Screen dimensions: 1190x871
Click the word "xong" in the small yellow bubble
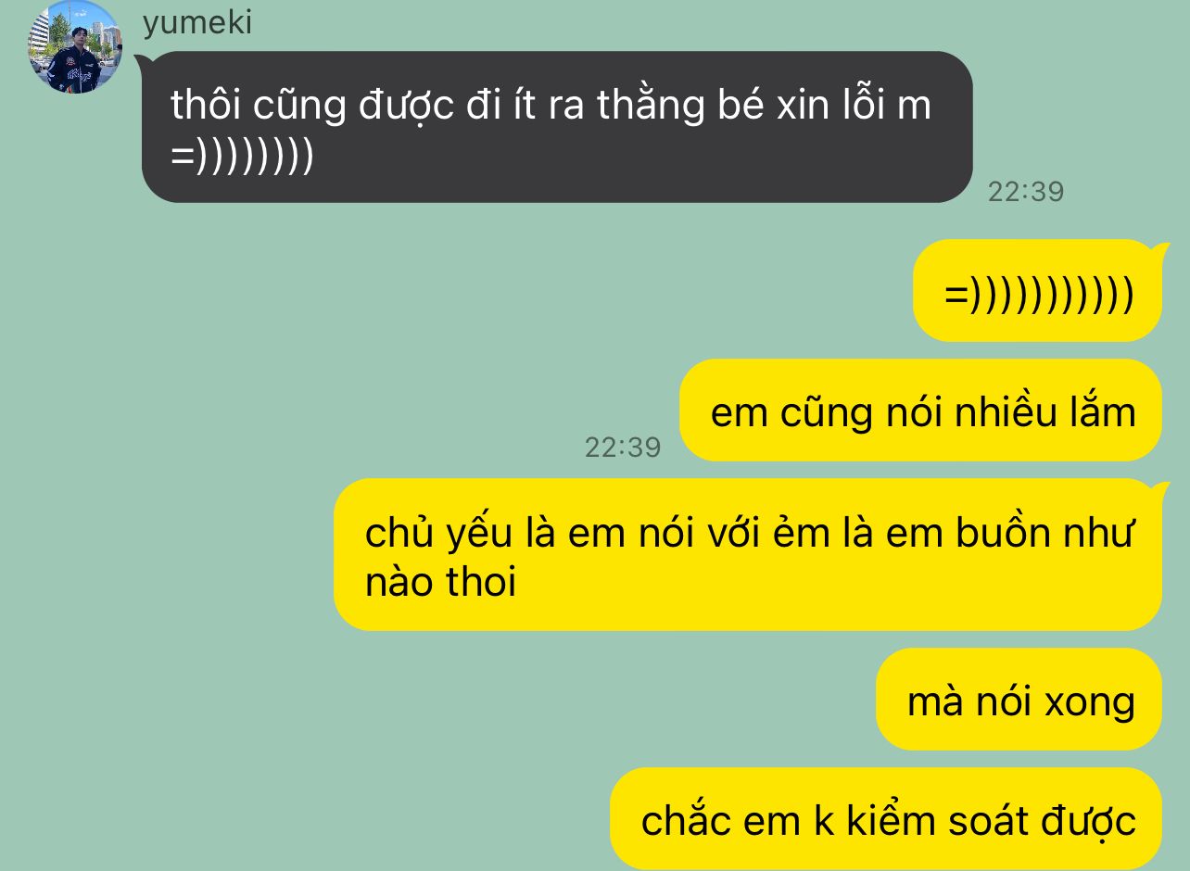(x=1090, y=703)
